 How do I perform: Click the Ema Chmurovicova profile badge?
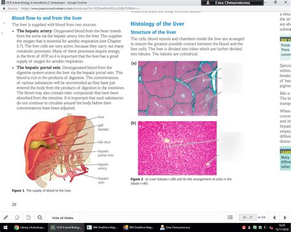tap(232, 2)
